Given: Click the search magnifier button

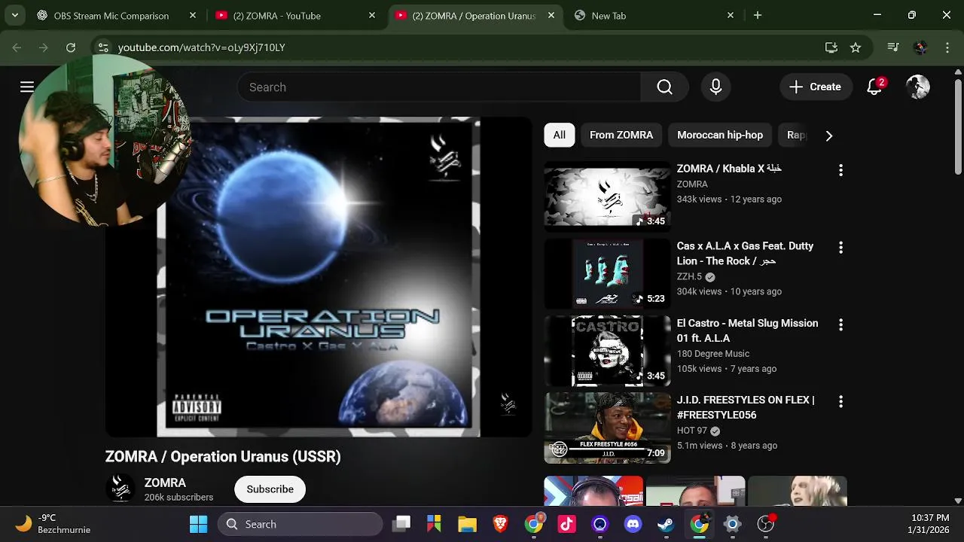Looking at the screenshot, I should pos(664,87).
